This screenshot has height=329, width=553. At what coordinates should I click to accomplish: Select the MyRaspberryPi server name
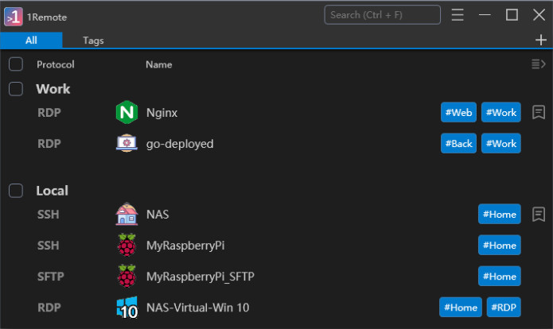[x=185, y=246]
